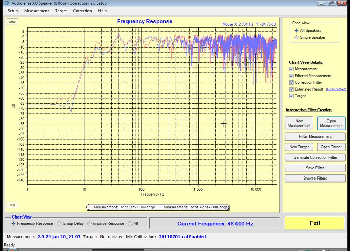The image size is (350, 251).
Task: Click the Browse Filters button
Action: coord(315,178)
